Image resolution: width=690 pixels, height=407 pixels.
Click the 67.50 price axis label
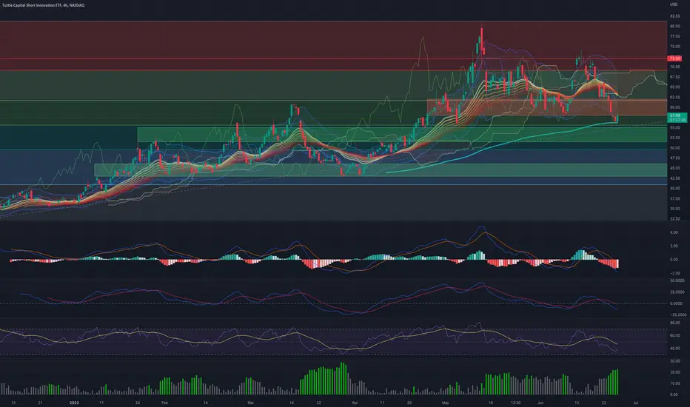click(674, 77)
